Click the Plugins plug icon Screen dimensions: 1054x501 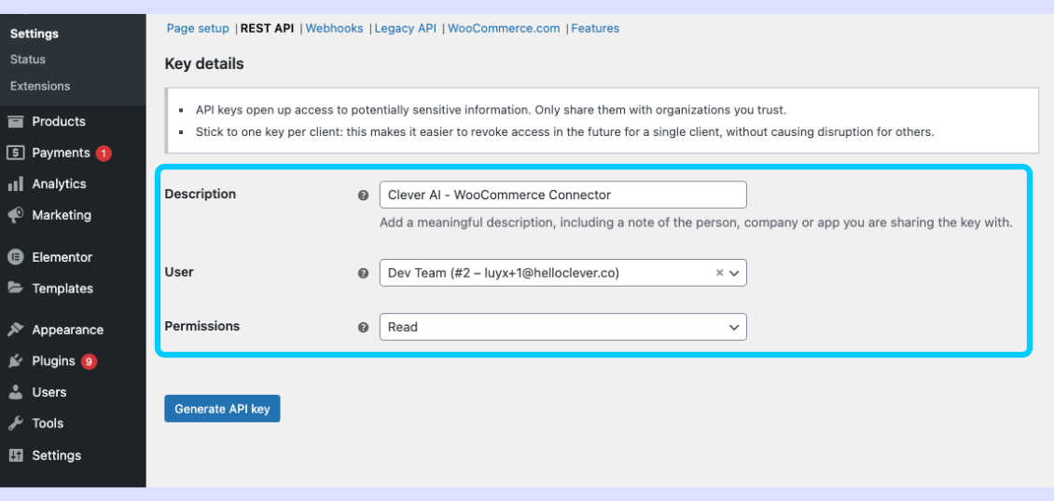tap(16, 360)
